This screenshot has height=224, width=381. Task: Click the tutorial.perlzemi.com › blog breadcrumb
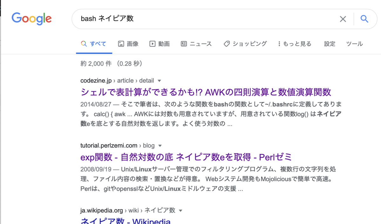117,146
